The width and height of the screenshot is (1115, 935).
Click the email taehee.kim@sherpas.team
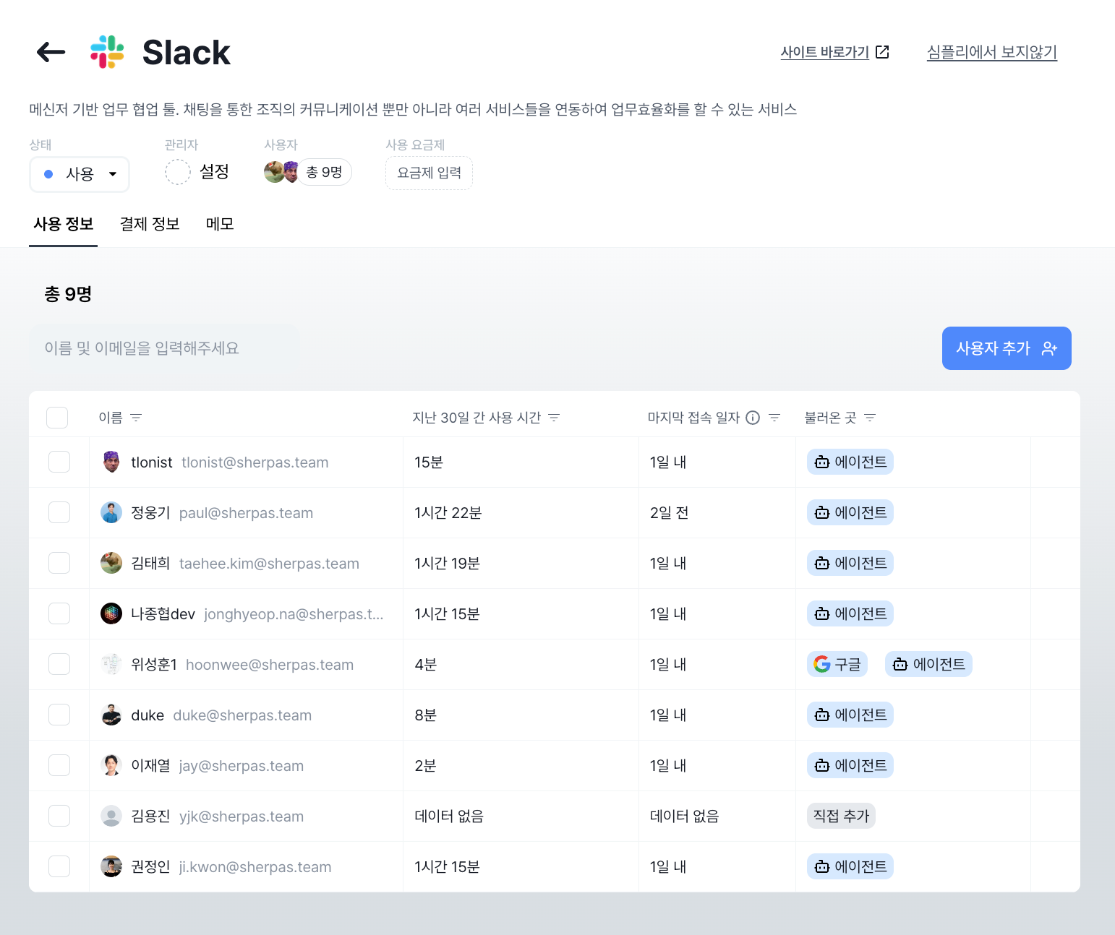click(269, 564)
